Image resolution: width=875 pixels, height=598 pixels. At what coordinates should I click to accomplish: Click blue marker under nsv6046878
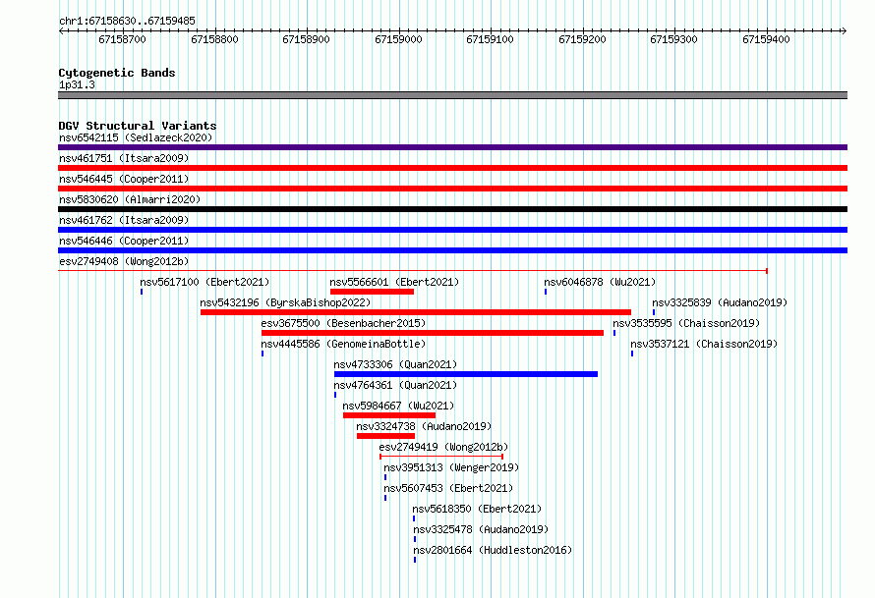point(546,292)
